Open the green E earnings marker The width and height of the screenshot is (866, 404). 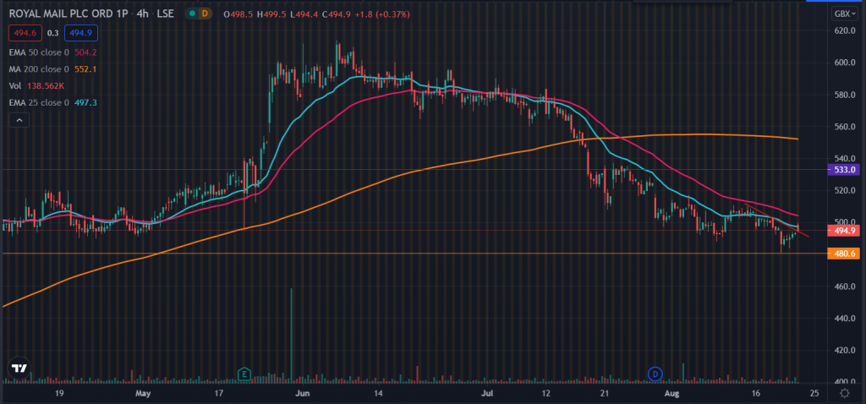coord(244,374)
